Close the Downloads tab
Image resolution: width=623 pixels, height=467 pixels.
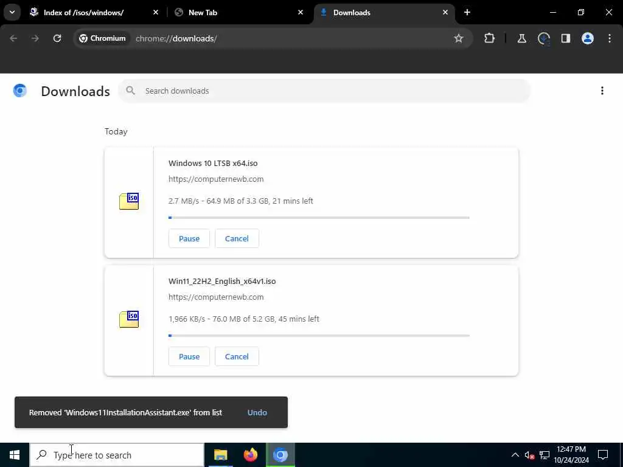coord(445,12)
